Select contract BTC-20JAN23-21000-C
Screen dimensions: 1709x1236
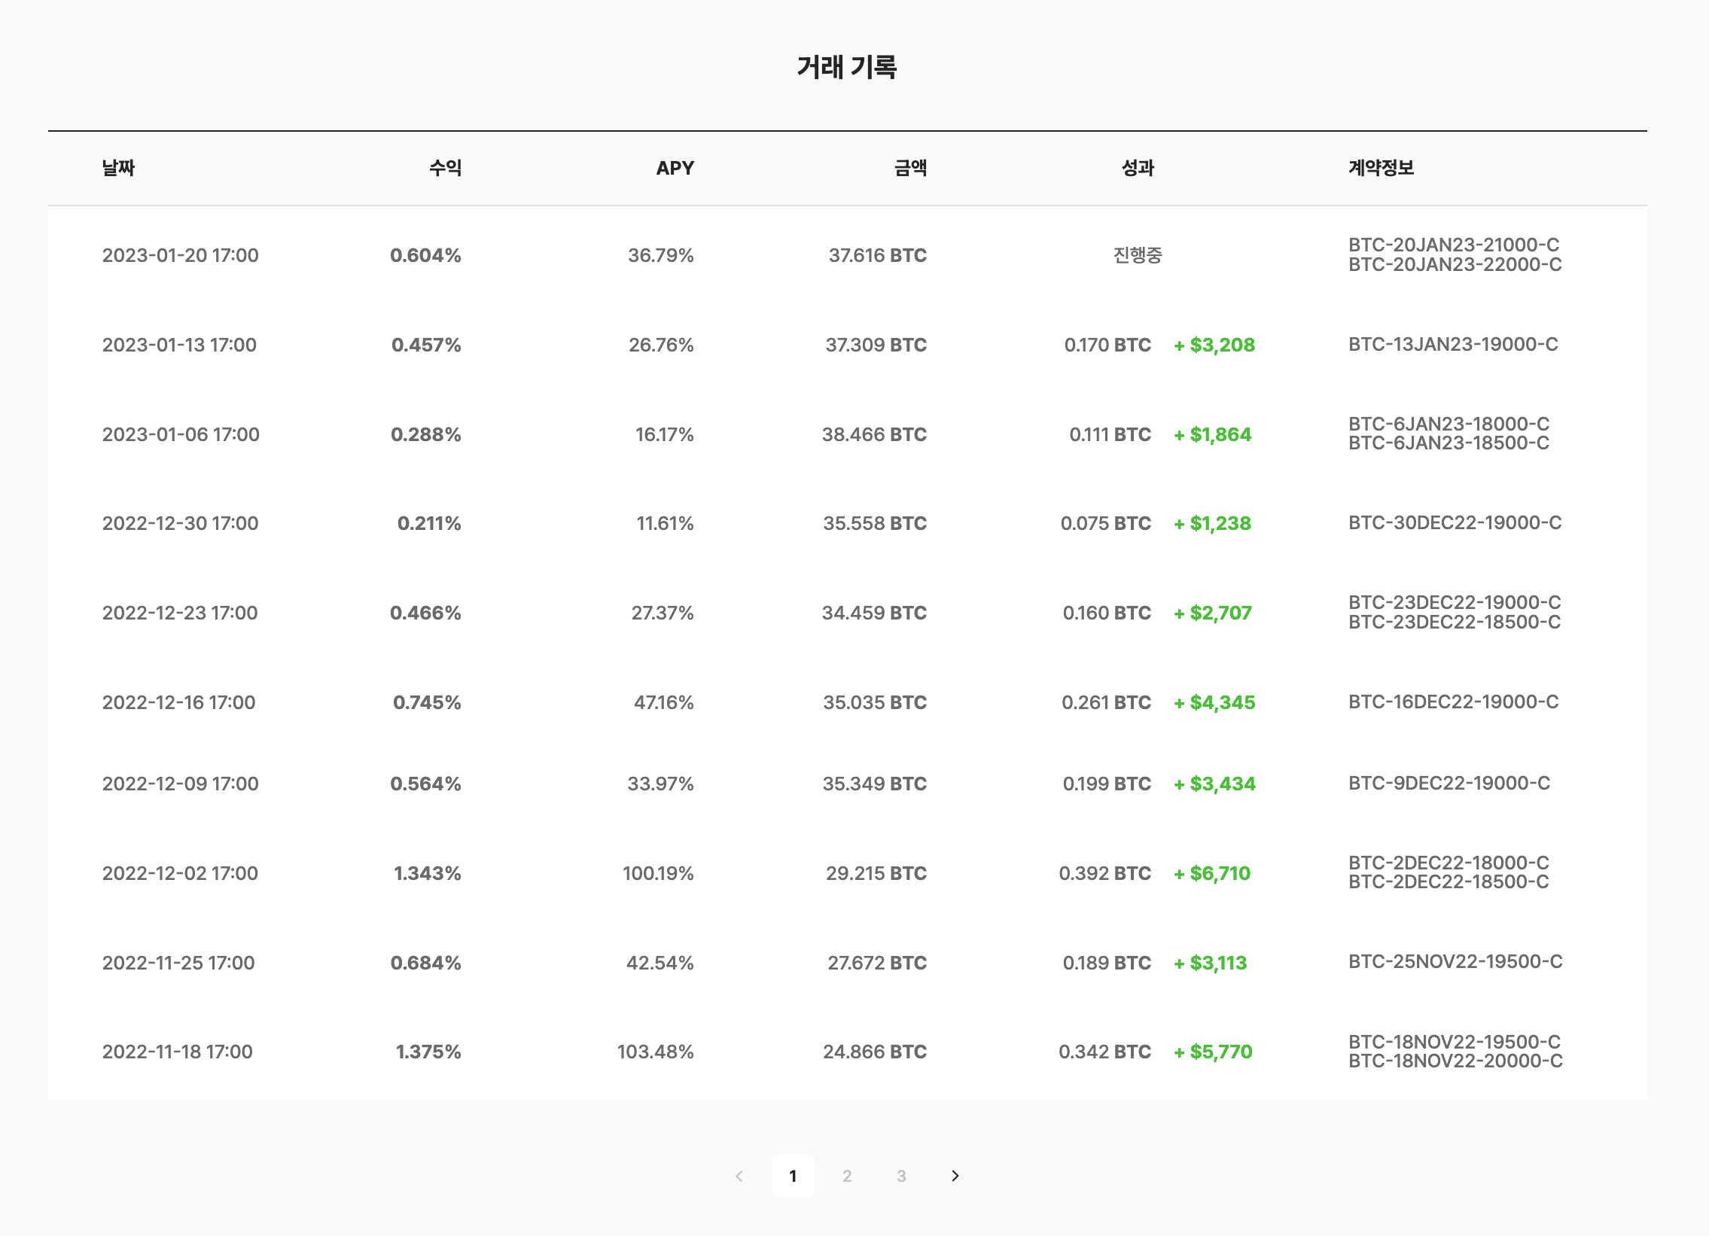[x=1454, y=245]
